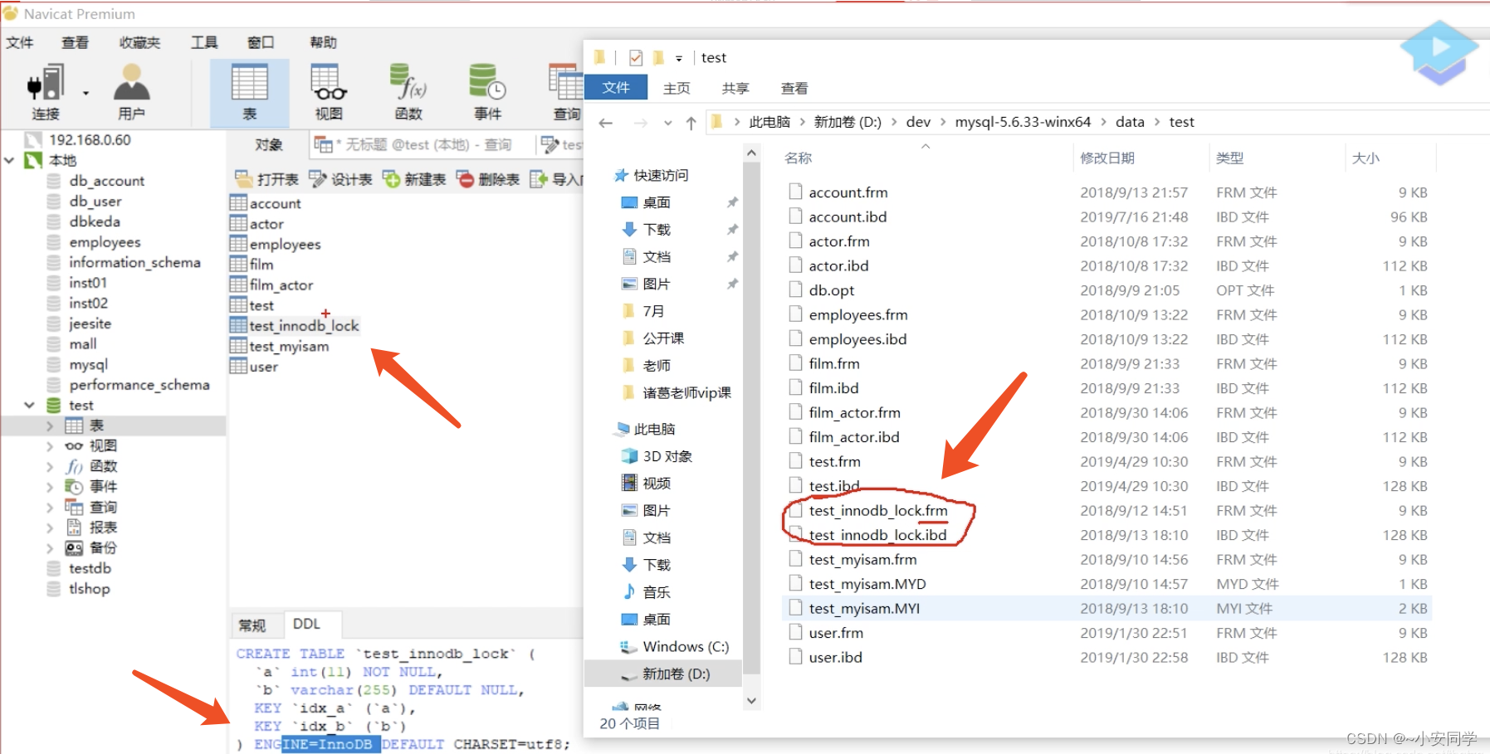Viewport: 1490px width, 754px height.
Task: Switch to untitled query tab
Action: (x=421, y=145)
